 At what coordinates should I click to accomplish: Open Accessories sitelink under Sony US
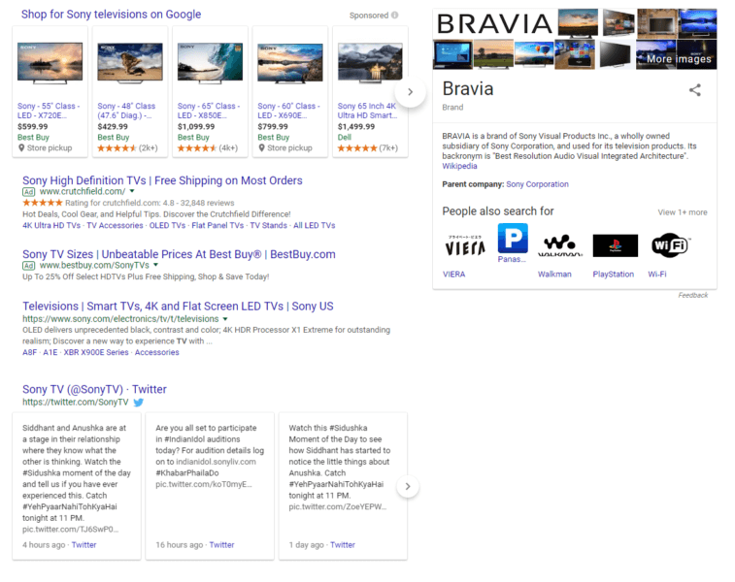click(156, 352)
